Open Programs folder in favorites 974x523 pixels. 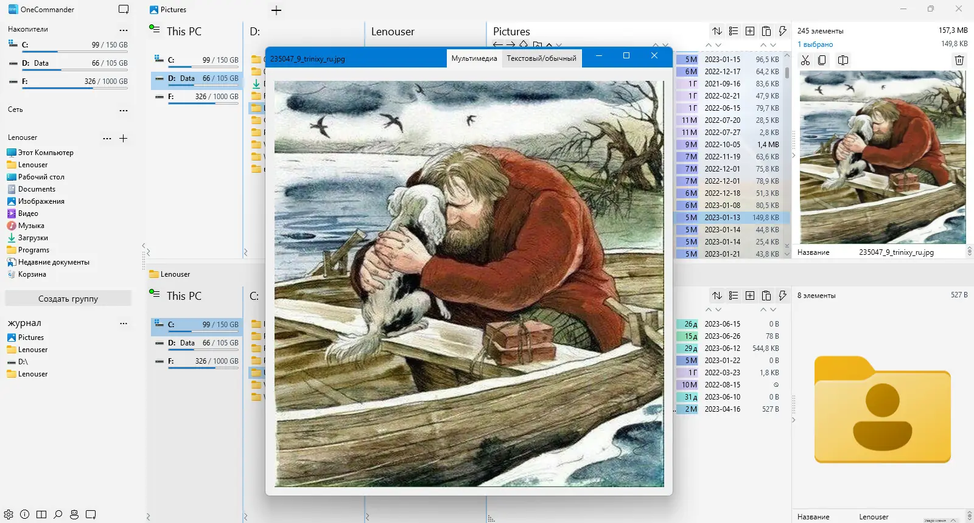28,250
